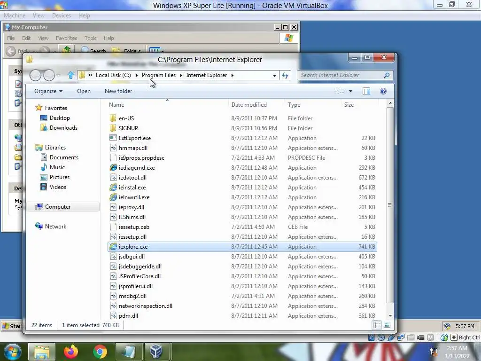
Task: Select the ExtExport.exe icon
Action: pos(113,138)
